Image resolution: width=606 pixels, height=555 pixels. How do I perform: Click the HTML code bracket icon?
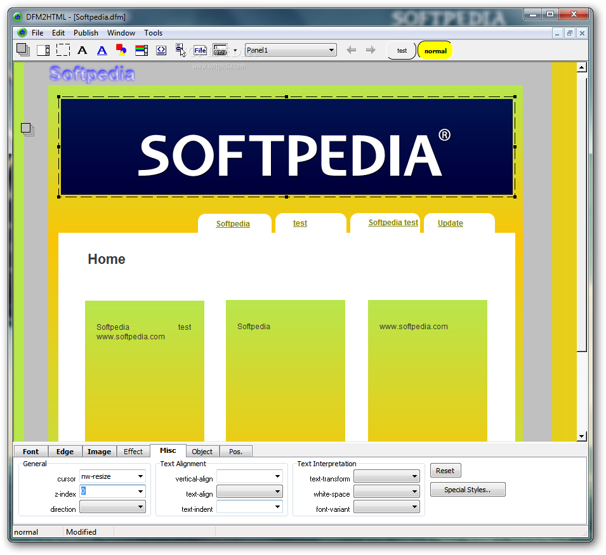[x=161, y=50]
